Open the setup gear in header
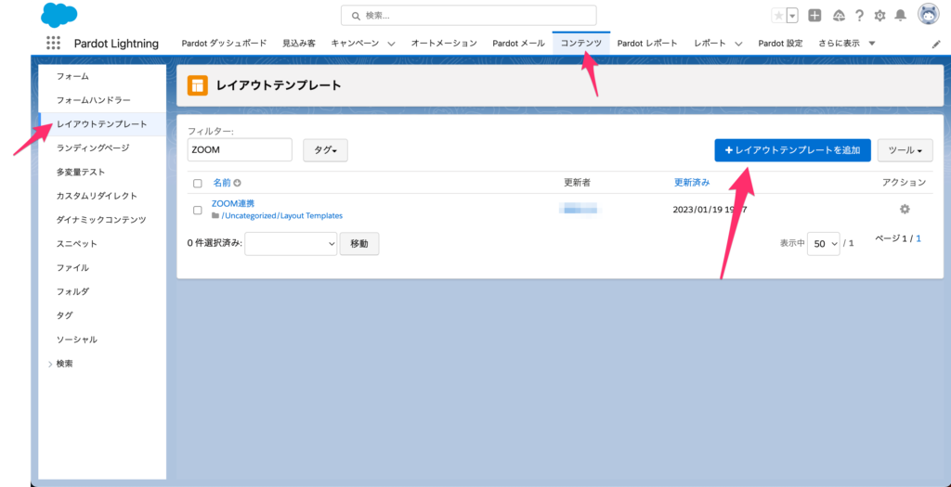This screenshot has width=951, height=487. [880, 16]
